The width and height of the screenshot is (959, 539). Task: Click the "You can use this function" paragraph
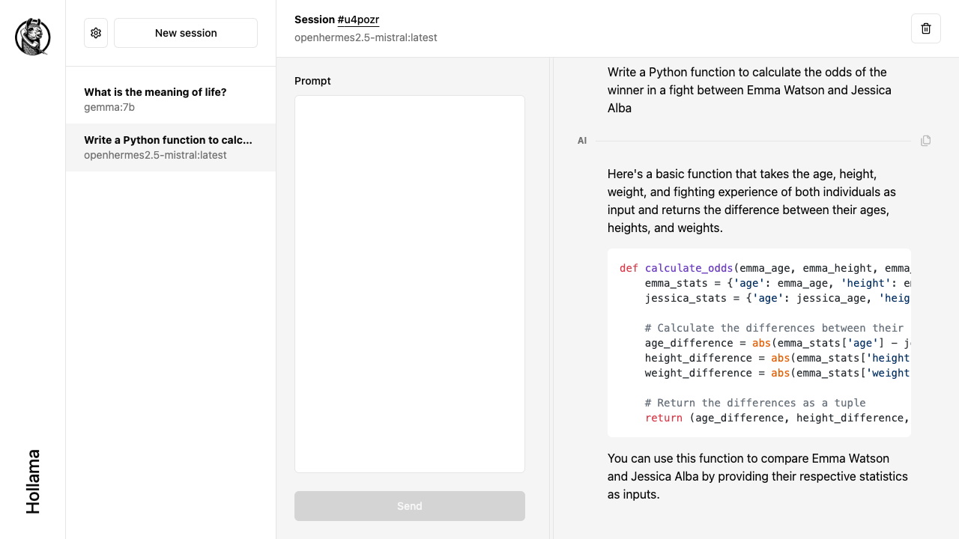pyautogui.click(x=757, y=476)
